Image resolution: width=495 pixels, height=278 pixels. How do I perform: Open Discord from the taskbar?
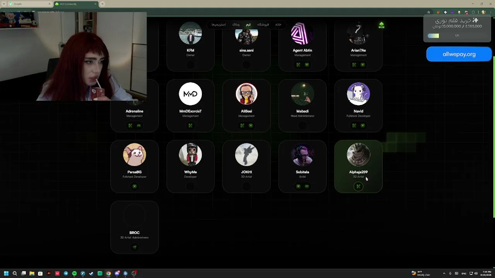[117, 273]
